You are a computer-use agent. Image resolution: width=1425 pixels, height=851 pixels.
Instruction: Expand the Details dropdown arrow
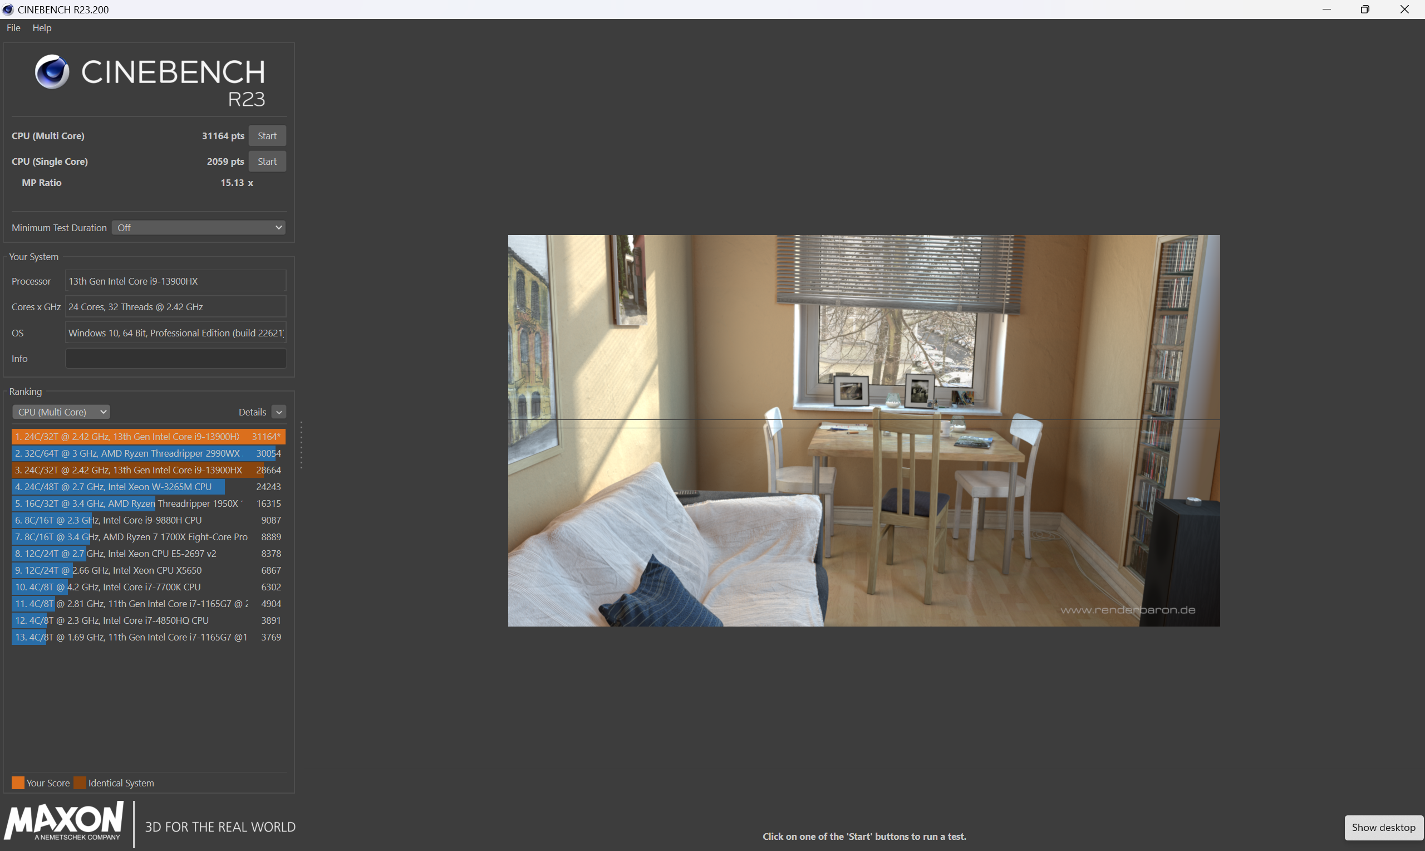point(279,412)
